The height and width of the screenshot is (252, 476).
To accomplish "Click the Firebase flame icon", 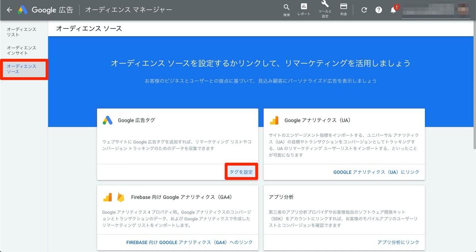I will (x=121, y=197).
